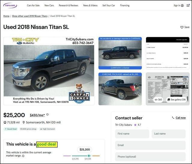
Task: Click the purple star dealer rating
Action: 135,125
